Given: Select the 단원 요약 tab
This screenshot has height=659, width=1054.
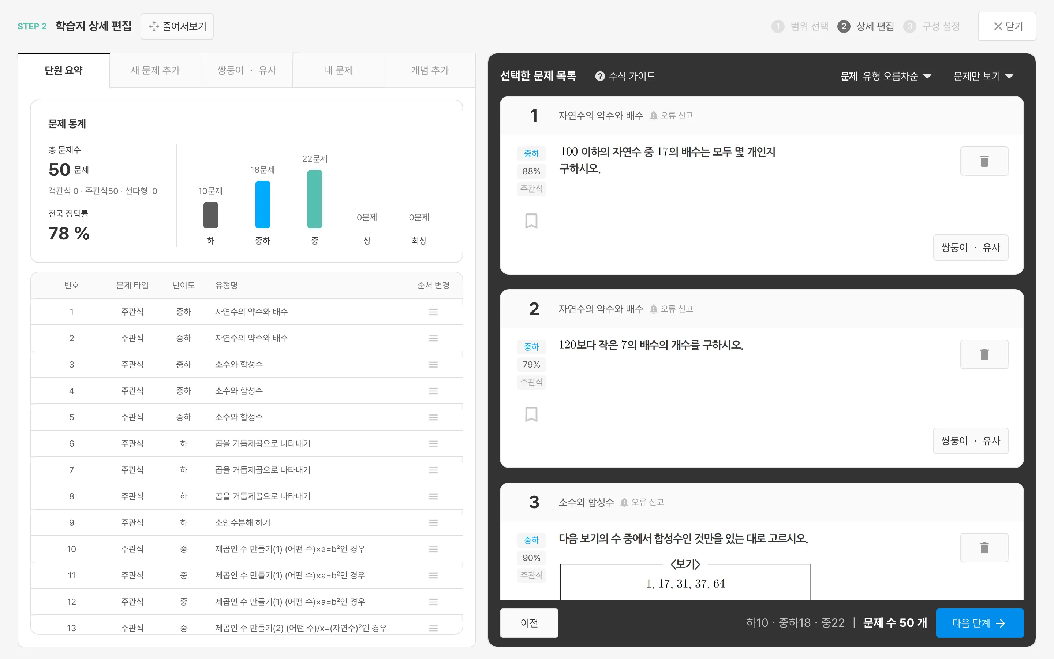Looking at the screenshot, I should pyautogui.click(x=64, y=70).
